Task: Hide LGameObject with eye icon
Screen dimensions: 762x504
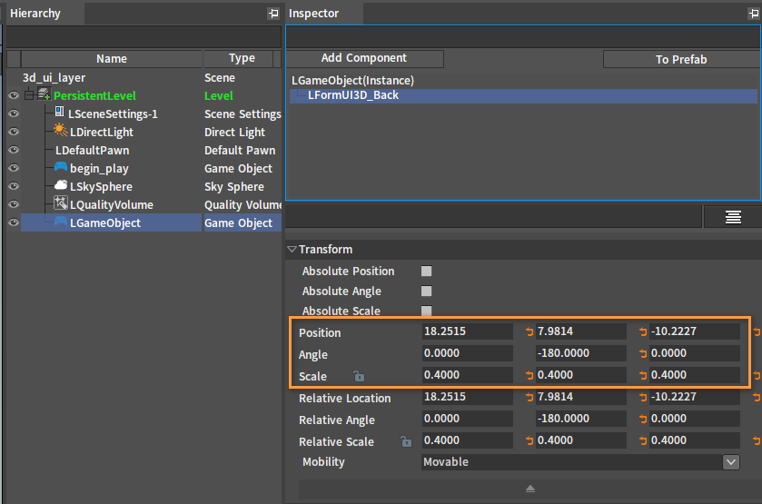Action: pos(14,222)
